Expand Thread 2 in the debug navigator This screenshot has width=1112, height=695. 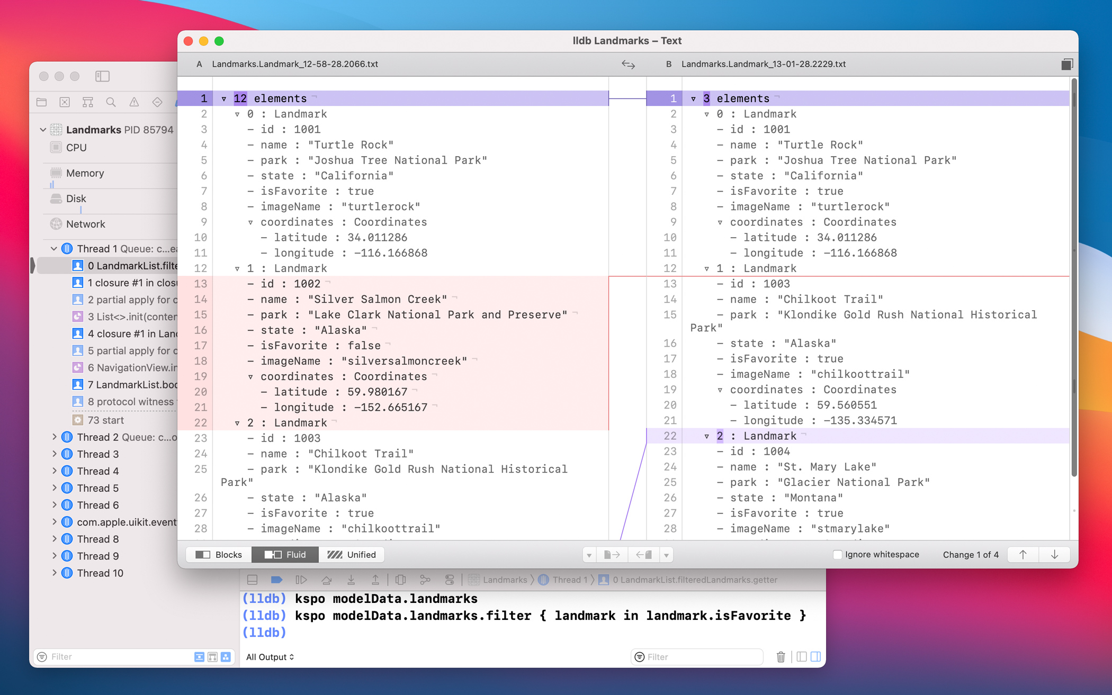coord(54,437)
